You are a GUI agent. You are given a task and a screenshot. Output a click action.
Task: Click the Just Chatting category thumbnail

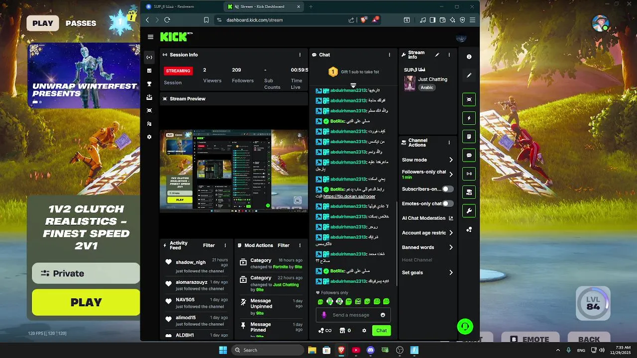[x=410, y=83]
